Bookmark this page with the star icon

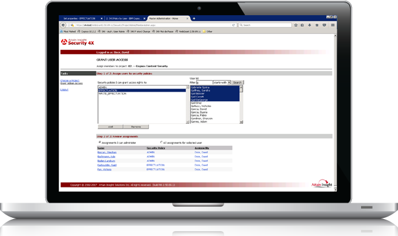[x=296, y=25]
